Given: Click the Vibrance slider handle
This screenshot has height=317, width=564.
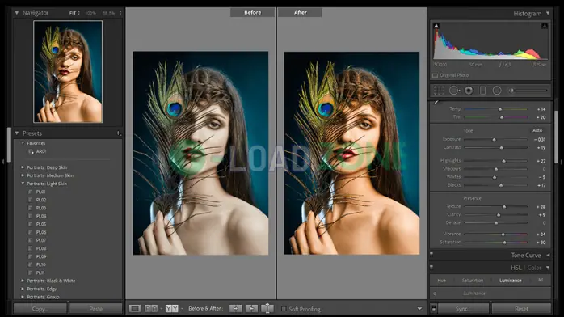Looking at the screenshot, I should pos(503,235).
